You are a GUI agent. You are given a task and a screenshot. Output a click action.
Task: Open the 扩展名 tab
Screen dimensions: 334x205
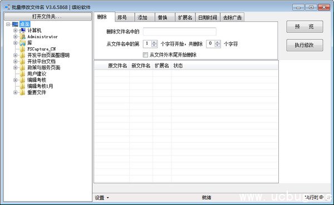185,17
